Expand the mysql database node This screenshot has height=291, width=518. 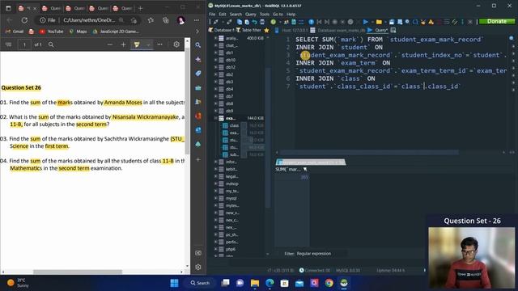tap(216, 198)
